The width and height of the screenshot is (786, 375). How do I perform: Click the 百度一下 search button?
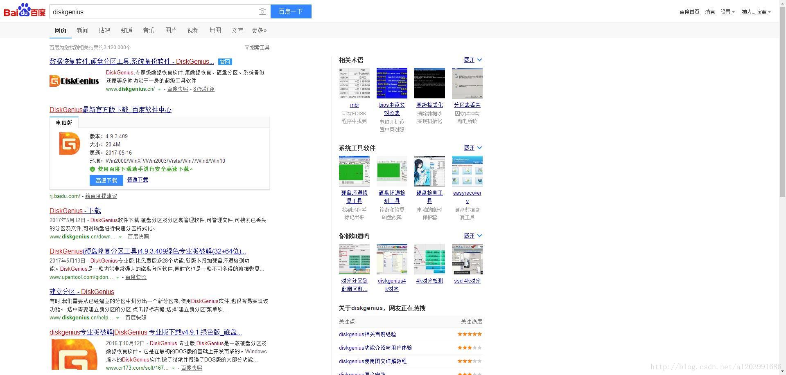click(x=291, y=11)
